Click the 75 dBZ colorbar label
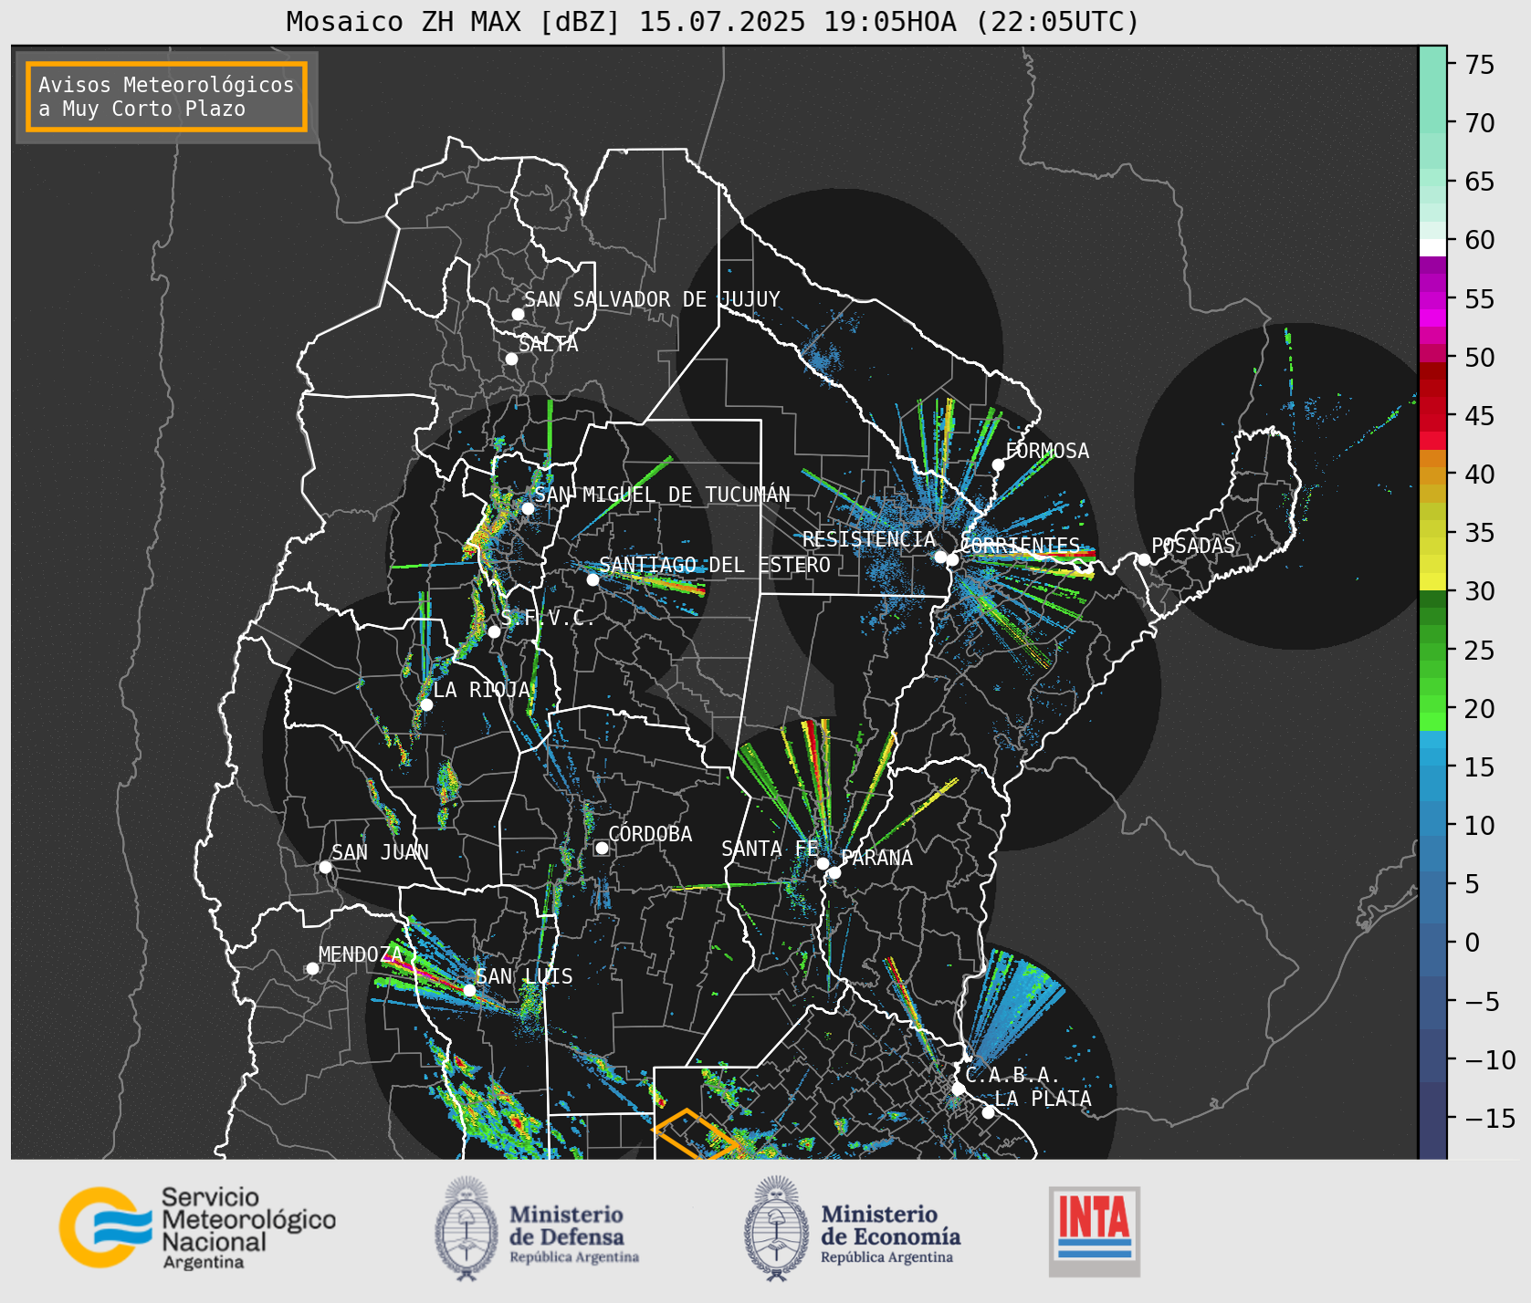The height and width of the screenshot is (1303, 1531). pyautogui.click(x=1480, y=65)
